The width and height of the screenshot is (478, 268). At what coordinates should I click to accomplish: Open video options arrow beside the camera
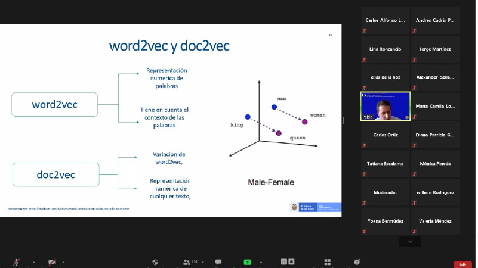click(63, 262)
